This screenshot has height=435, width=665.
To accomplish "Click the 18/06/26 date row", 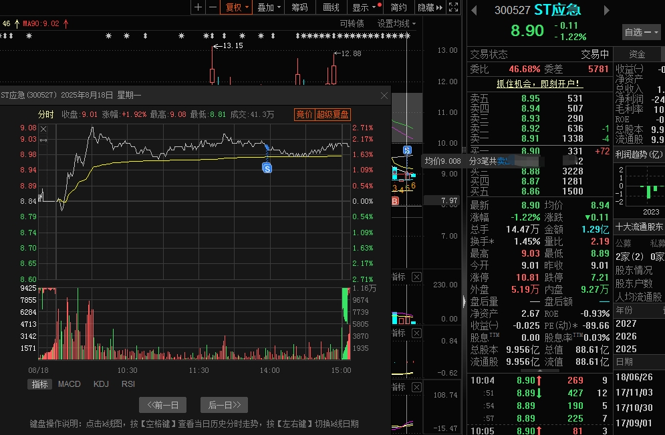I will point(634,378).
